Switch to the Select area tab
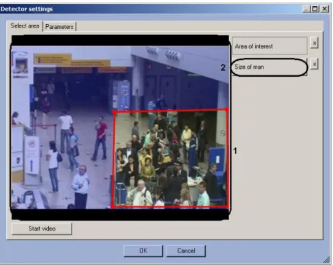This screenshot has width=333, height=265. click(x=25, y=26)
